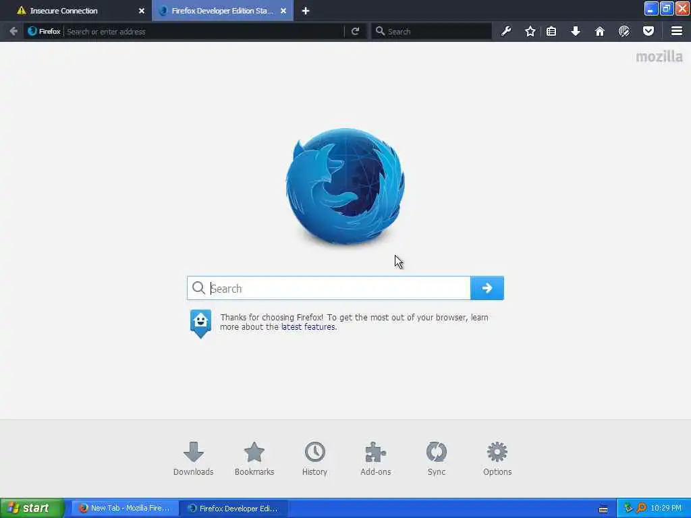Bookmark this page with star icon
Image resolution: width=691 pixels, height=518 pixels.
[x=530, y=31]
